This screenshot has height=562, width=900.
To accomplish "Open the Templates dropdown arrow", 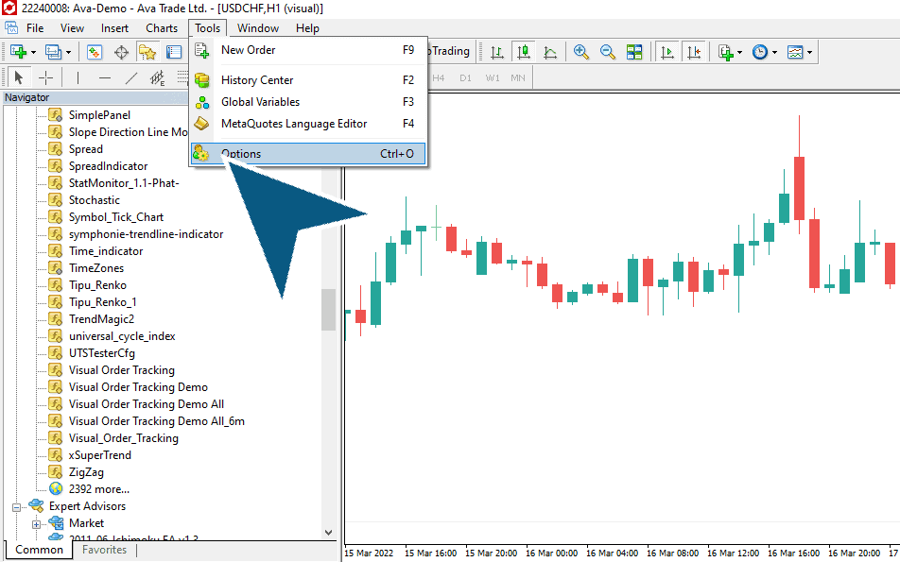I will [809, 53].
